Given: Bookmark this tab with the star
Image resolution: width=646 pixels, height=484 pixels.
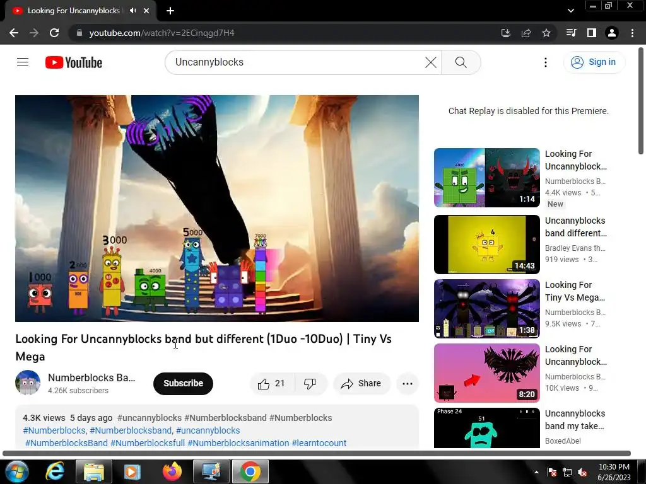Looking at the screenshot, I should tap(546, 33).
